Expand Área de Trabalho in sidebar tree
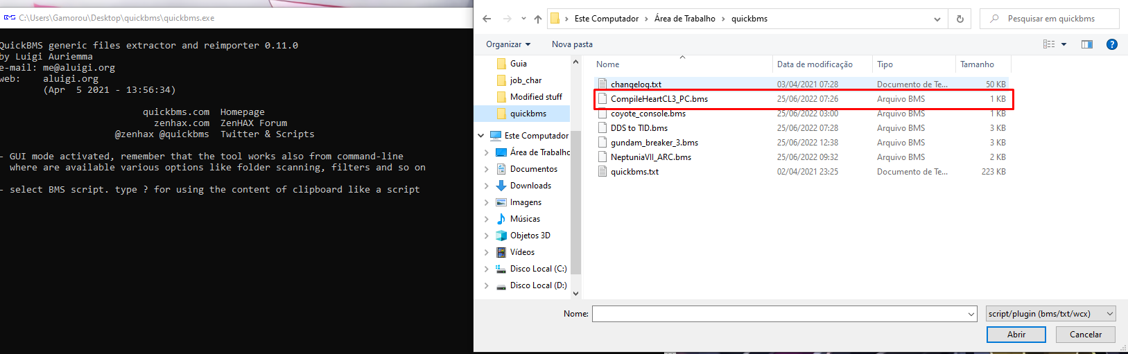Image resolution: width=1128 pixels, height=354 pixels. point(486,152)
